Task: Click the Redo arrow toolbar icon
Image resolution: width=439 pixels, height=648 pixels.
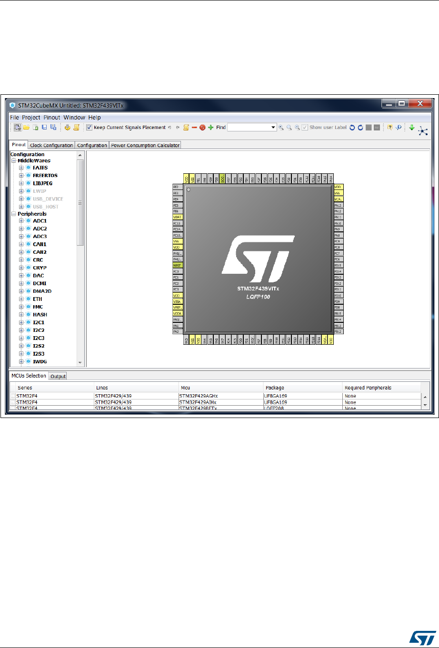Action: pos(178,127)
